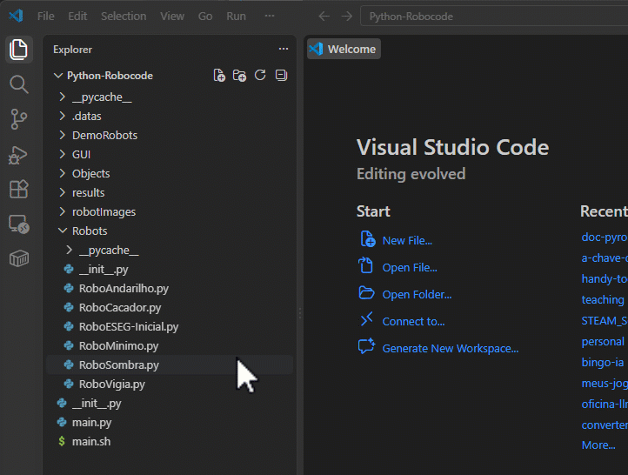Open RoboSombra.py in the file tree
628x475 pixels.
coord(170,365)
